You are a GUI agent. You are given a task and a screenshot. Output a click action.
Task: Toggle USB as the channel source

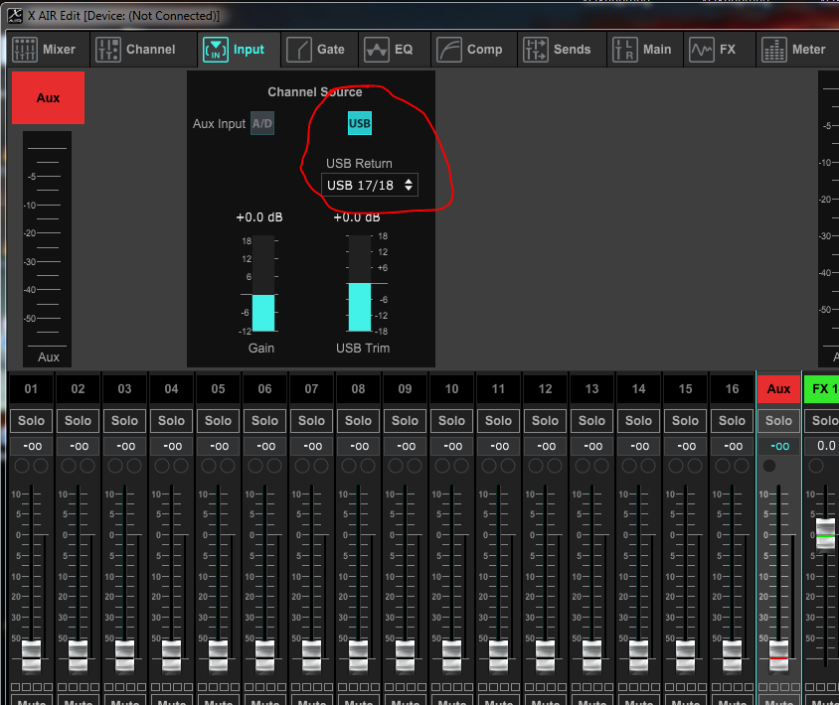pos(360,123)
